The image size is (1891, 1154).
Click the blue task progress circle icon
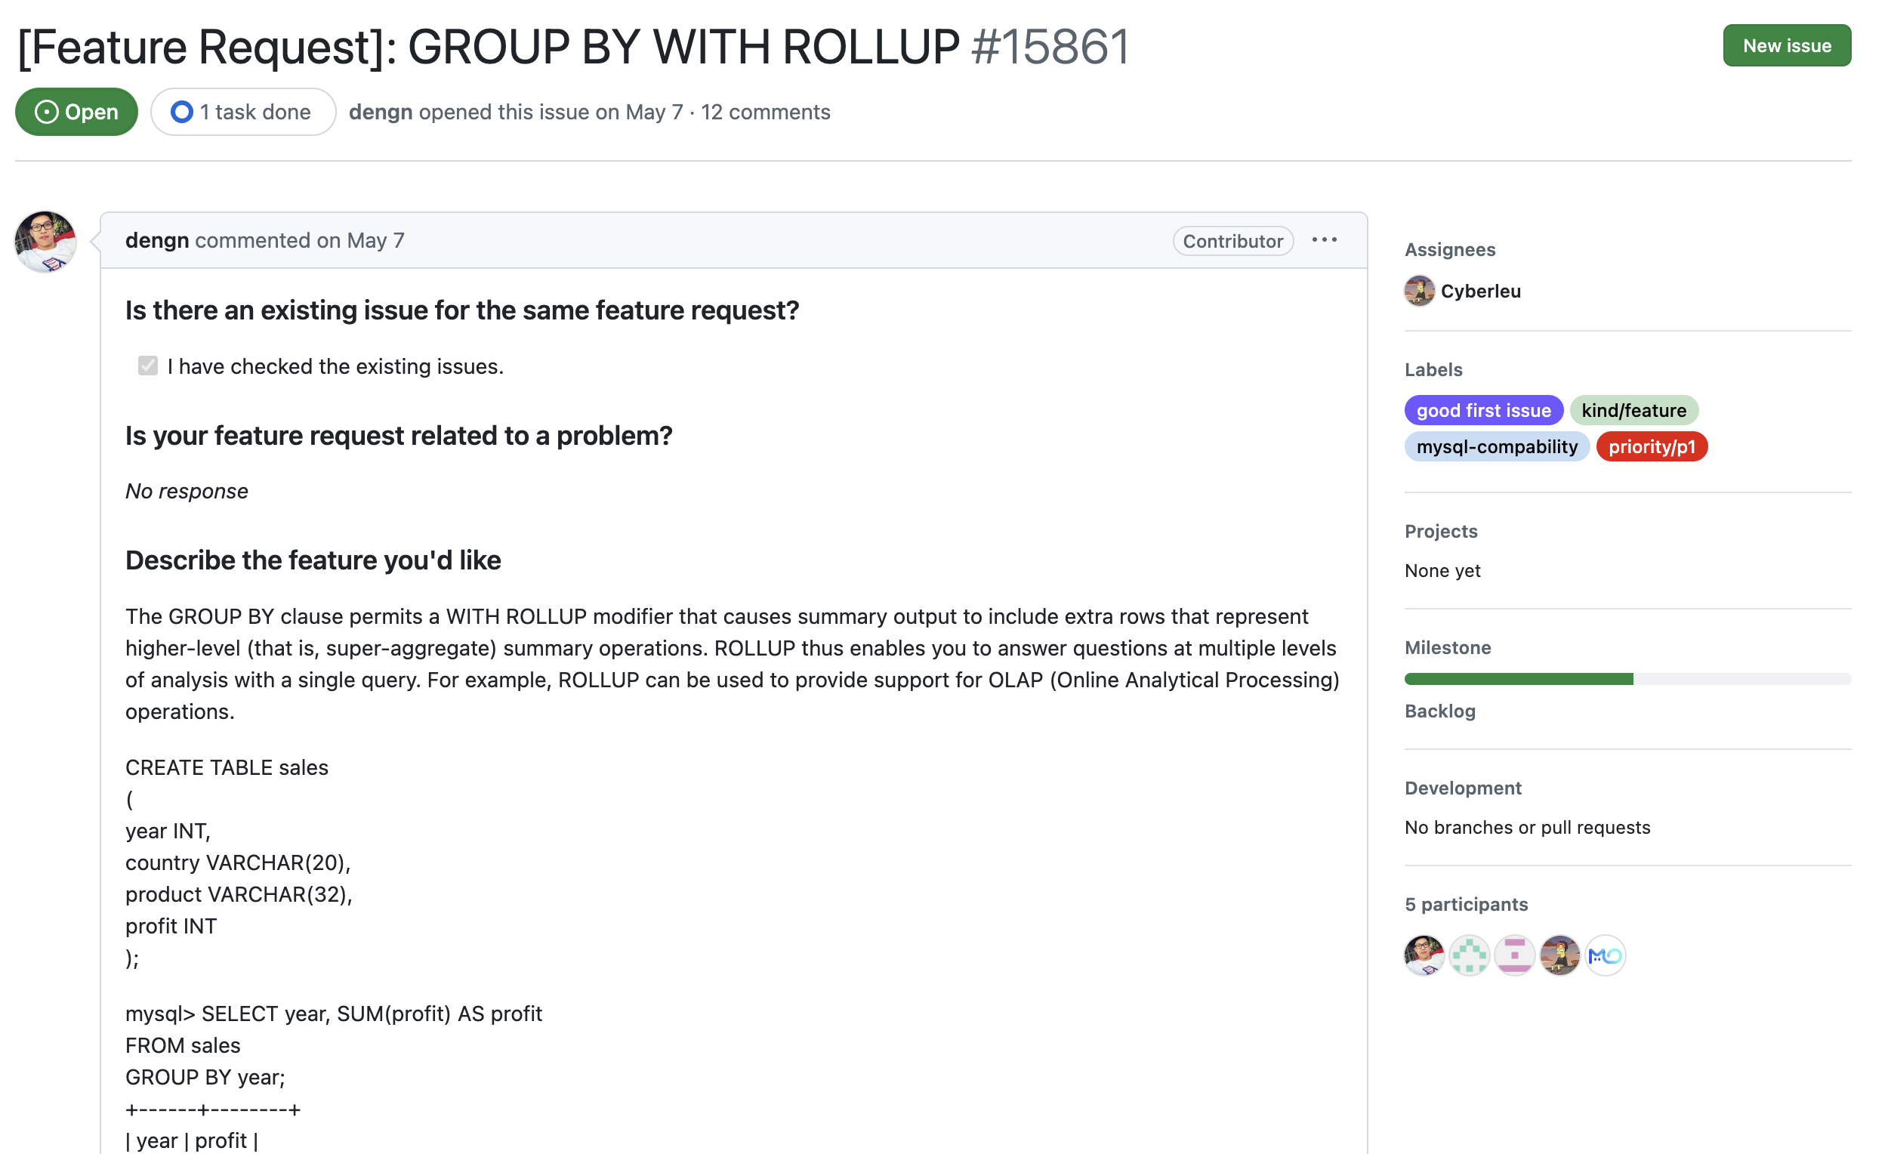(182, 112)
